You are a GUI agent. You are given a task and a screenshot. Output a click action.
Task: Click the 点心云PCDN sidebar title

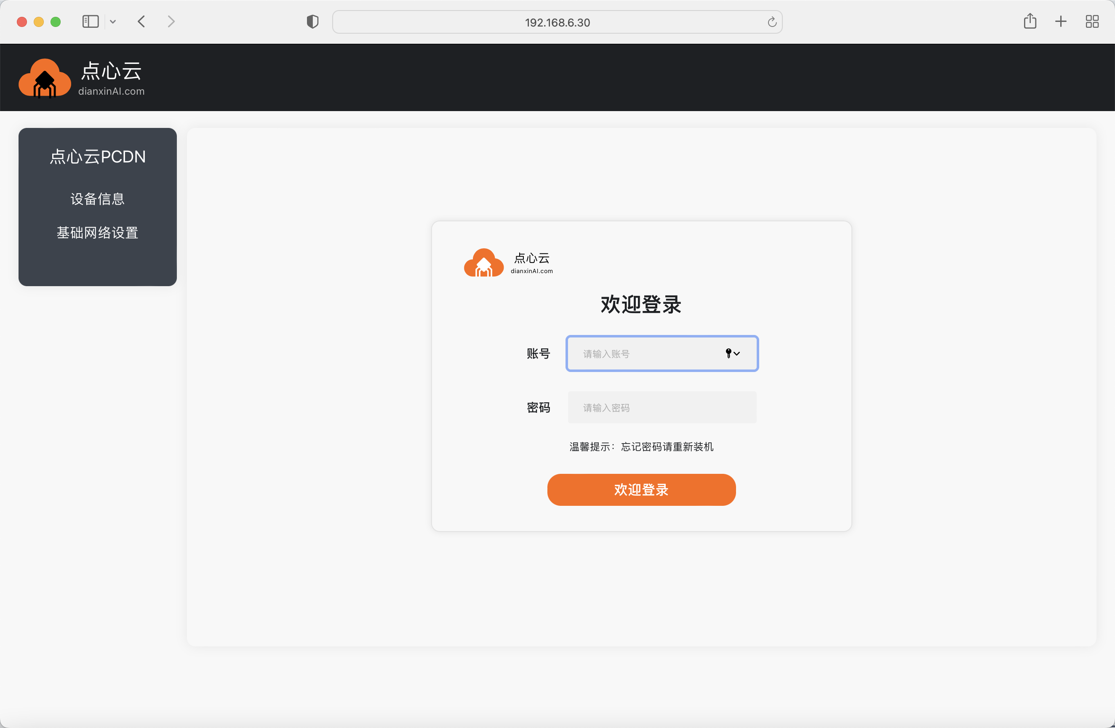[97, 157]
